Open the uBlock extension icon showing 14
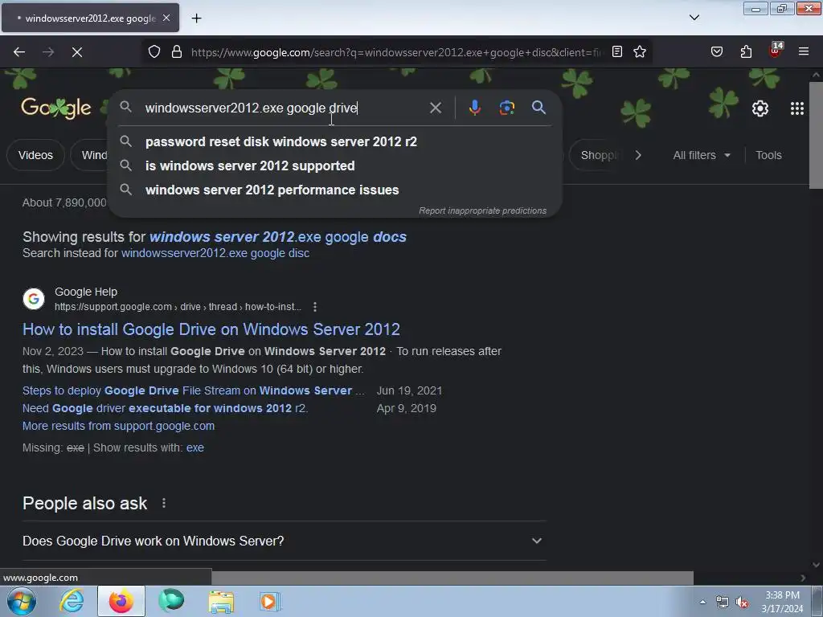Image resolution: width=823 pixels, height=617 pixels. click(x=776, y=51)
